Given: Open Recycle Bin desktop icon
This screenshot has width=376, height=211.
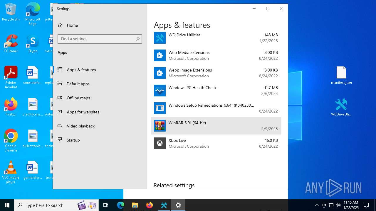Looking at the screenshot, I should [x=11, y=12].
